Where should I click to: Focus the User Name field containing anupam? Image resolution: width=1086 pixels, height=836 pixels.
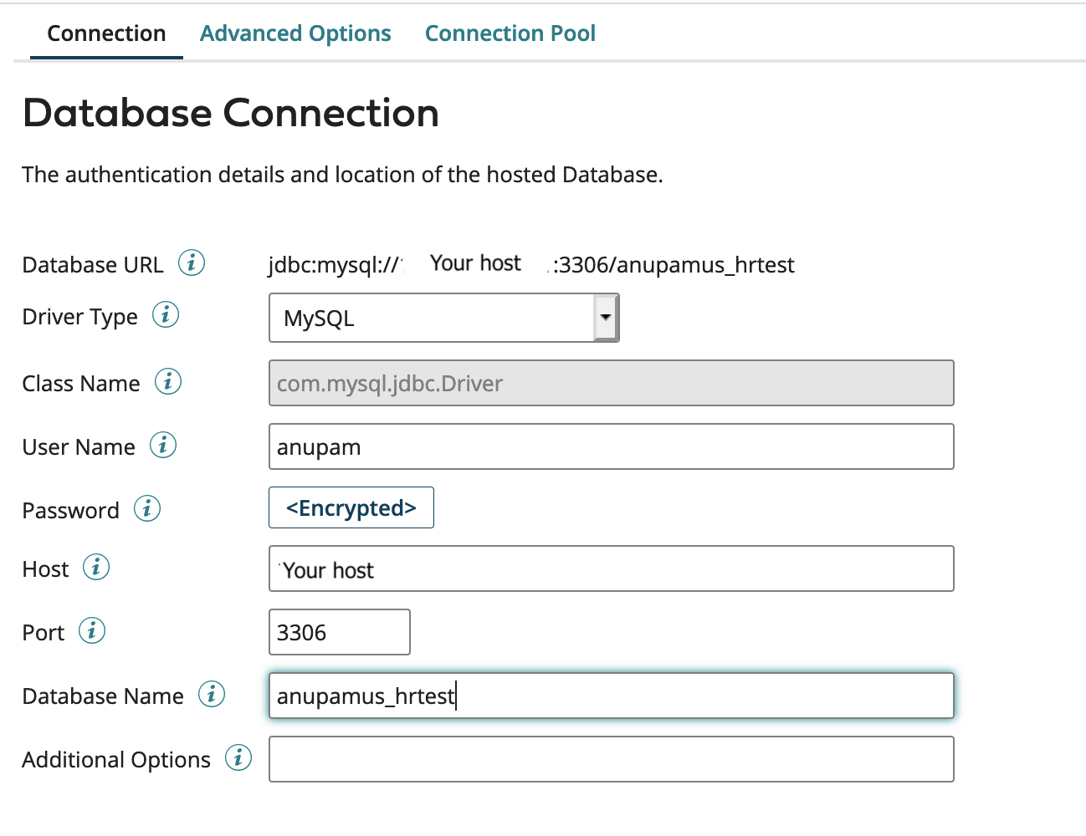[x=612, y=446]
